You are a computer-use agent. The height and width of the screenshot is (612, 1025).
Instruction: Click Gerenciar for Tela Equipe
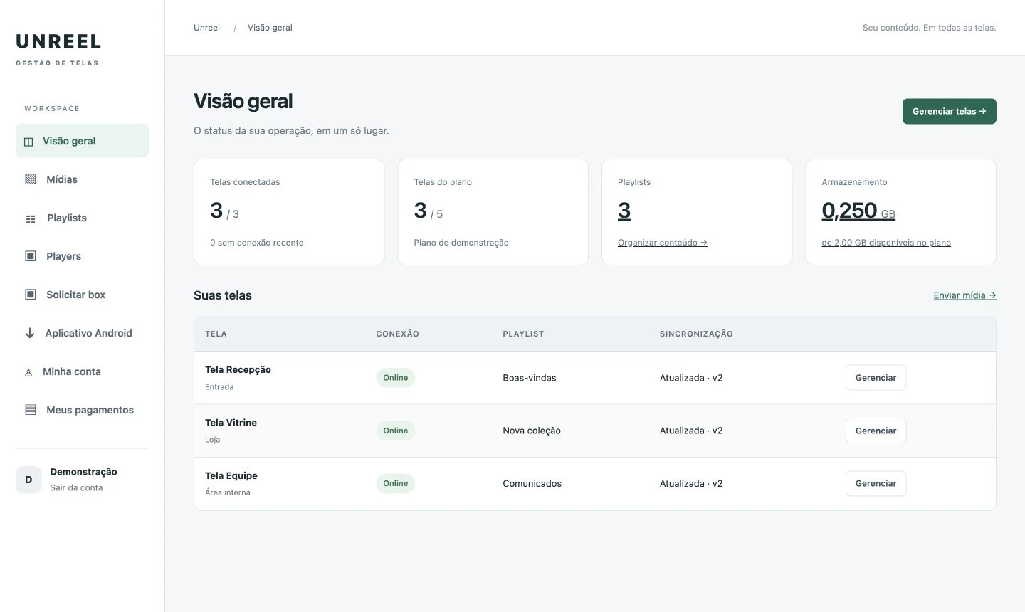pyautogui.click(x=876, y=483)
